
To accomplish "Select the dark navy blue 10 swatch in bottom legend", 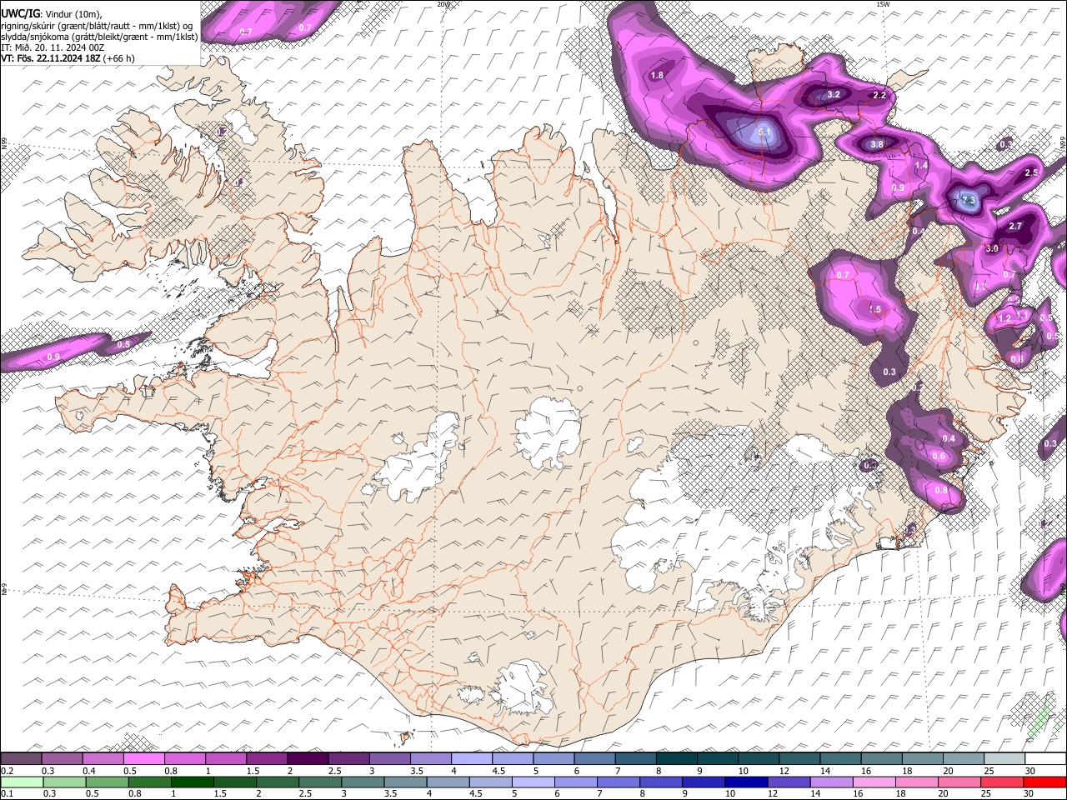I will tap(746, 782).
